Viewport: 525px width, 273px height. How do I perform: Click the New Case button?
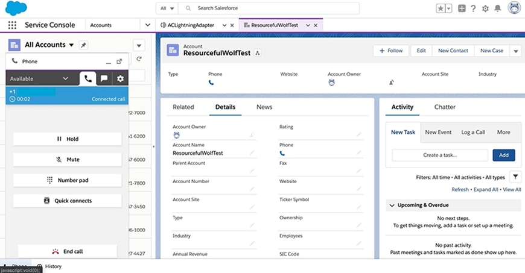click(492, 51)
